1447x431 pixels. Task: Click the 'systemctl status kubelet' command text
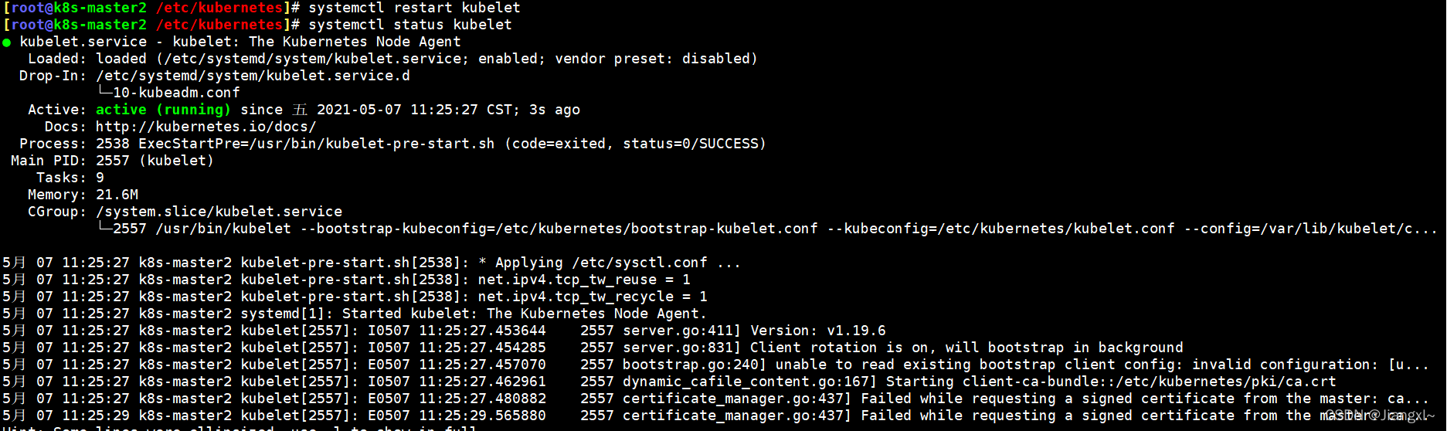409,25
